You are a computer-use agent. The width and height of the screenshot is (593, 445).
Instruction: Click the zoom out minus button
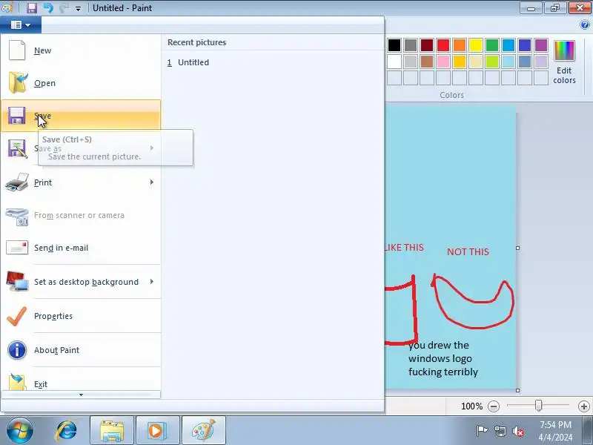[x=494, y=406]
